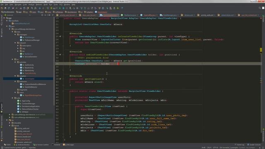This screenshot has height=149, width=265.
Task: Click the red error indicator atop editor scrollbar
Action: (x=261, y=18)
